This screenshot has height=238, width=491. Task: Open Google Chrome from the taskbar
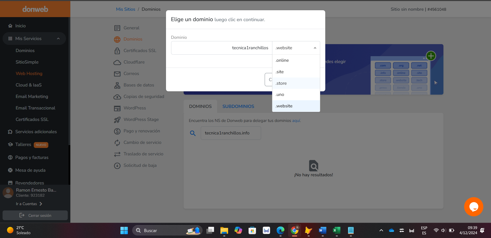[x=294, y=231]
